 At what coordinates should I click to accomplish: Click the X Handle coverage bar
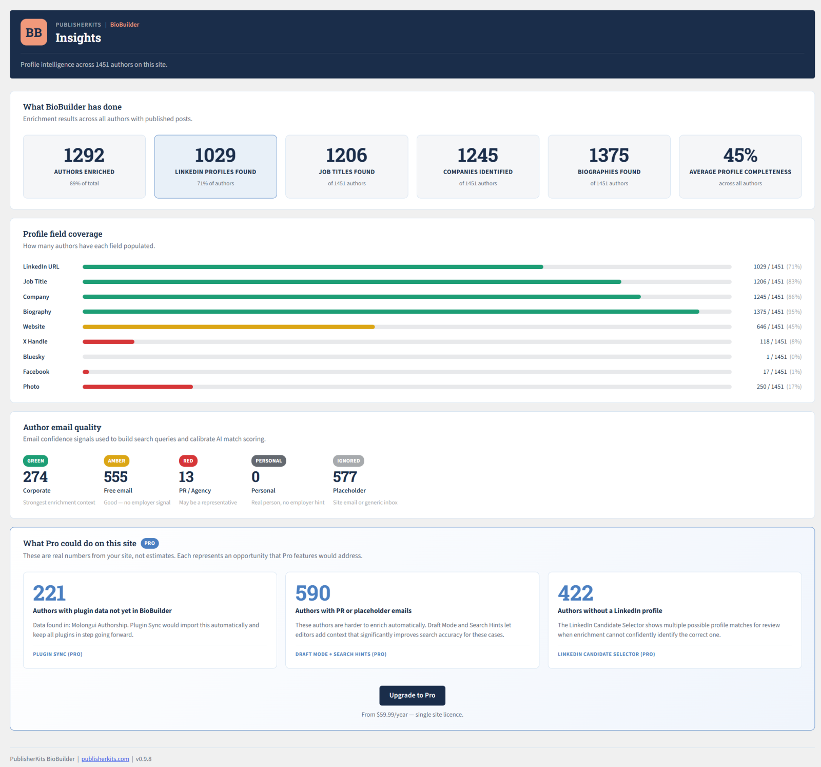click(407, 341)
